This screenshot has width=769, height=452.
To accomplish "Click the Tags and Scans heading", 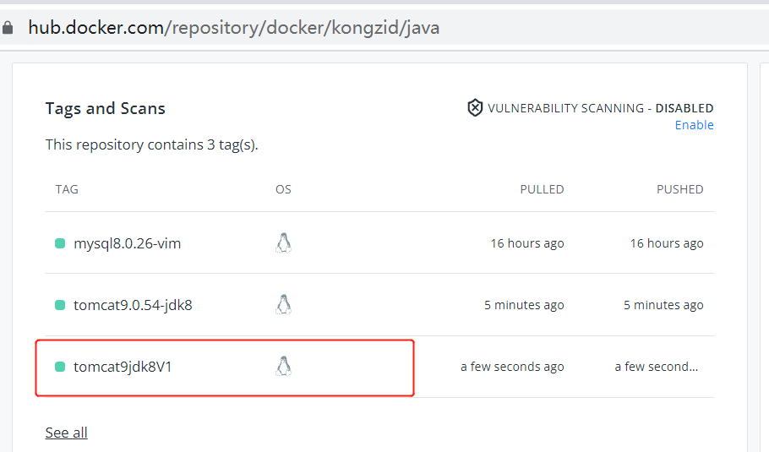I will point(105,108).
